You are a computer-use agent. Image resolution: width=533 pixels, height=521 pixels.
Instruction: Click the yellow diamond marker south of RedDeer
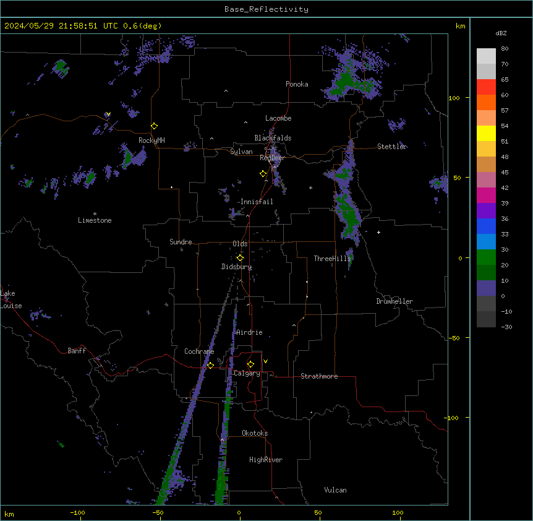click(263, 173)
